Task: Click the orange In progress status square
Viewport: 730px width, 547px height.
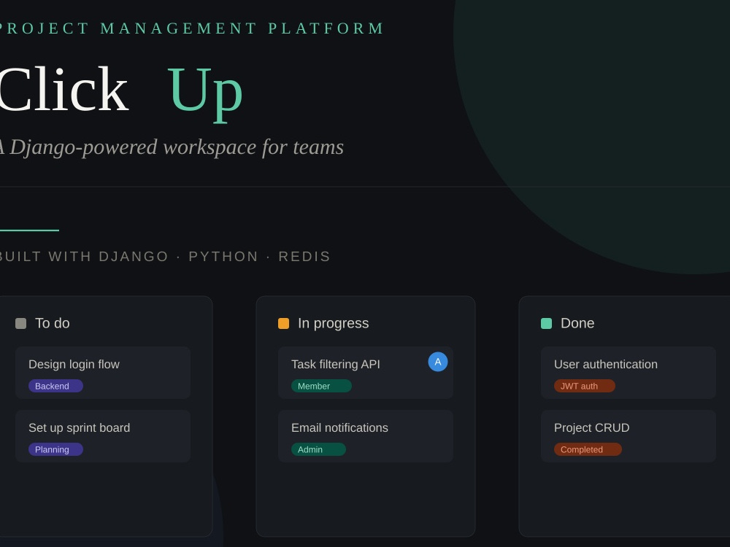Action: tap(283, 323)
